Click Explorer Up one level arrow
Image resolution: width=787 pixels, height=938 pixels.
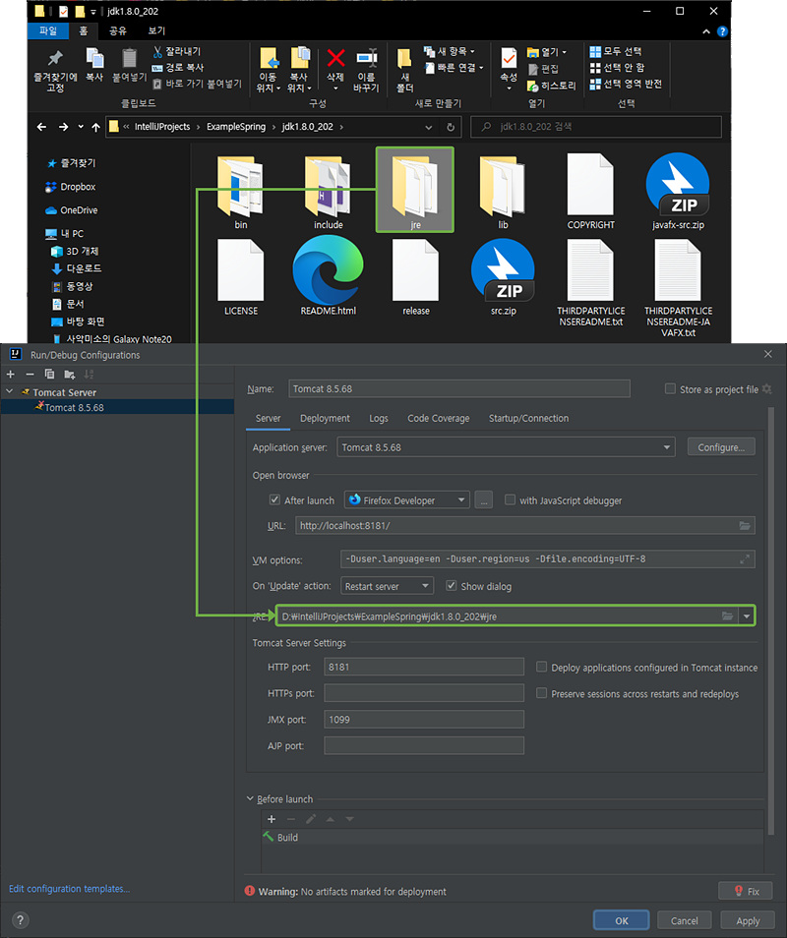coord(95,127)
